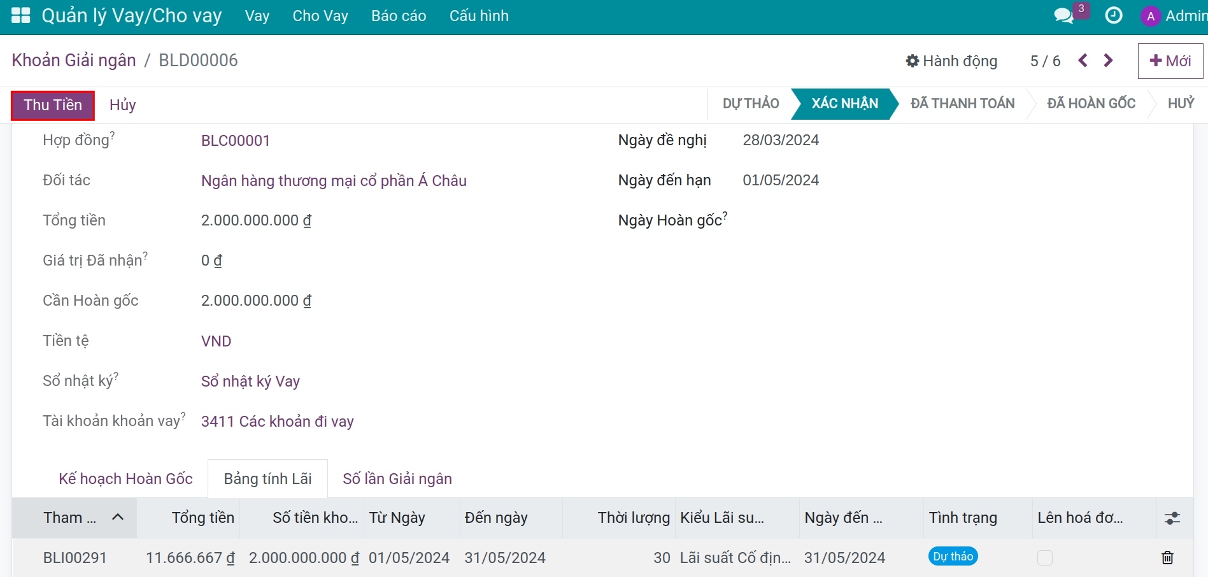This screenshot has height=577, width=1208.
Task: Open the conversations messages icon
Action: click(x=1063, y=16)
